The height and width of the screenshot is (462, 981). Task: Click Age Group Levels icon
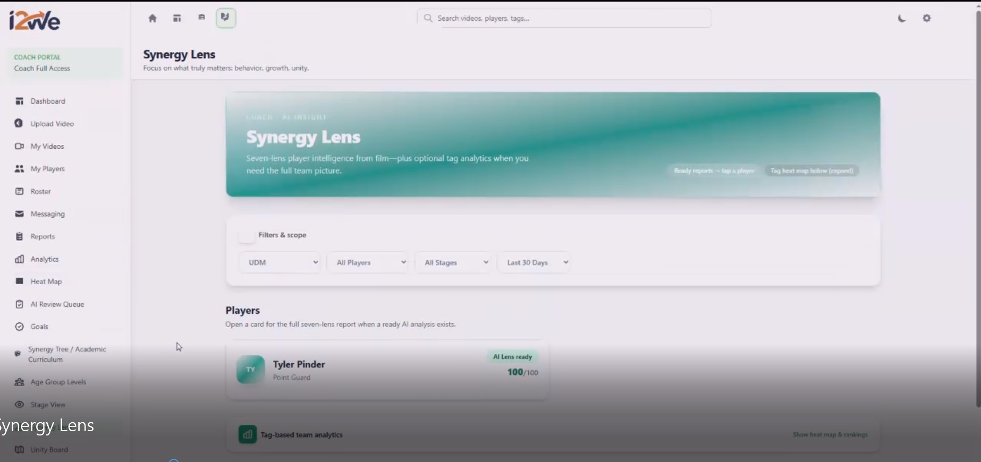pyautogui.click(x=20, y=382)
